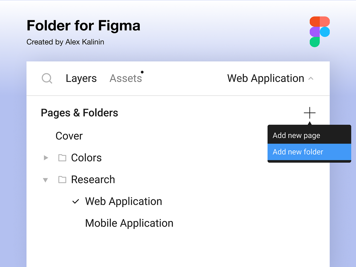Select the Cover page
This screenshot has width=356, height=267.
[69, 136]
